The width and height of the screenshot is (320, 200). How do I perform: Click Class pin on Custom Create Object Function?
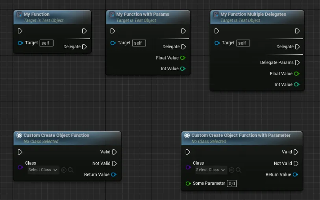20,167
